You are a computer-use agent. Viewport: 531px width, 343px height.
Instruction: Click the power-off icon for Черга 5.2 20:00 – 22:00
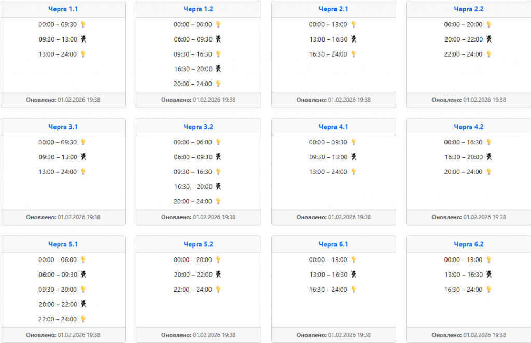click(218, 275)
